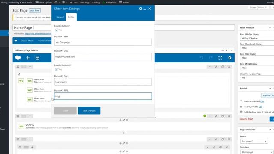Toggle Enable Button#2 checkbox

57,69
